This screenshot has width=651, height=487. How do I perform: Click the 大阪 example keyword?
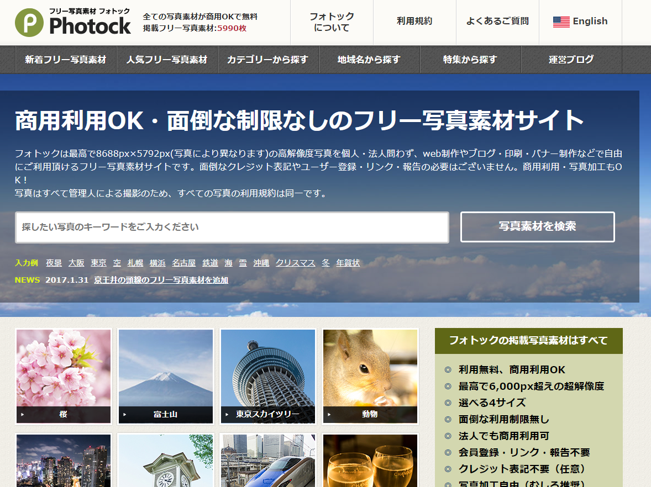(76, 263)
